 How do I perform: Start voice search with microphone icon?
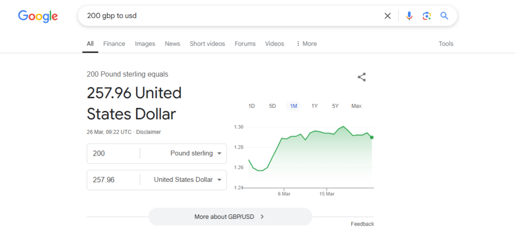click(x=409, y=16)
